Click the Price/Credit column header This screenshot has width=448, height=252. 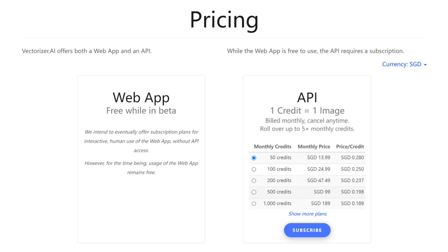point(350,147)
